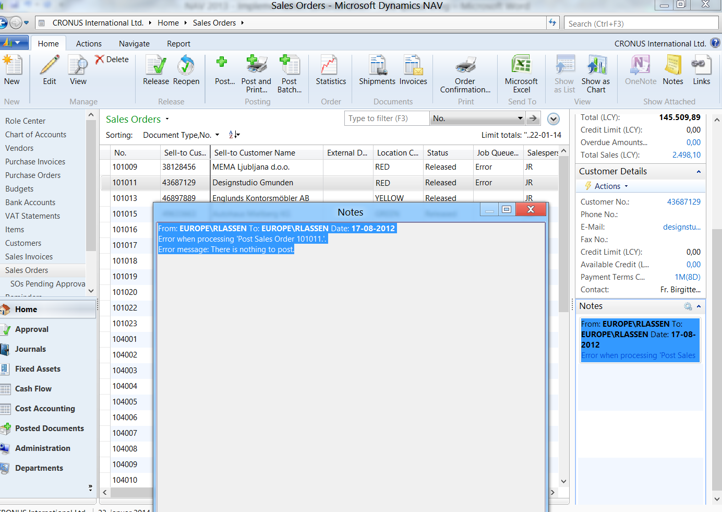The image size is (722, 512).
Task: Open the filter field dropdown showing No.
Action: (x=520, y=118)
